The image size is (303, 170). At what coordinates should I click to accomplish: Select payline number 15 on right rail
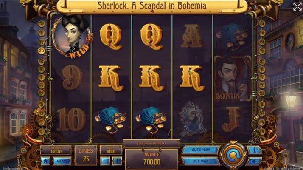[262, 132]
